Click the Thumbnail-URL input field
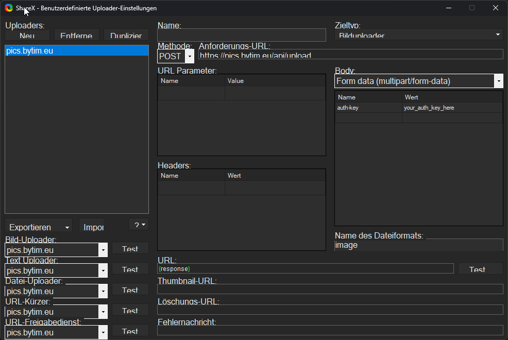508x340 pixels. [330, 289]
